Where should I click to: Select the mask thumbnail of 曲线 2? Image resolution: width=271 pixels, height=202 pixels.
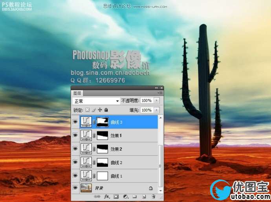[103, 162]
